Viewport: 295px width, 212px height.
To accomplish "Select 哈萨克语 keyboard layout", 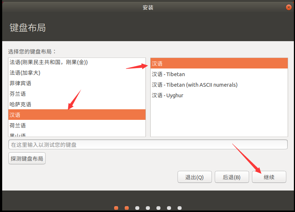I will click(x=77, y=104).
